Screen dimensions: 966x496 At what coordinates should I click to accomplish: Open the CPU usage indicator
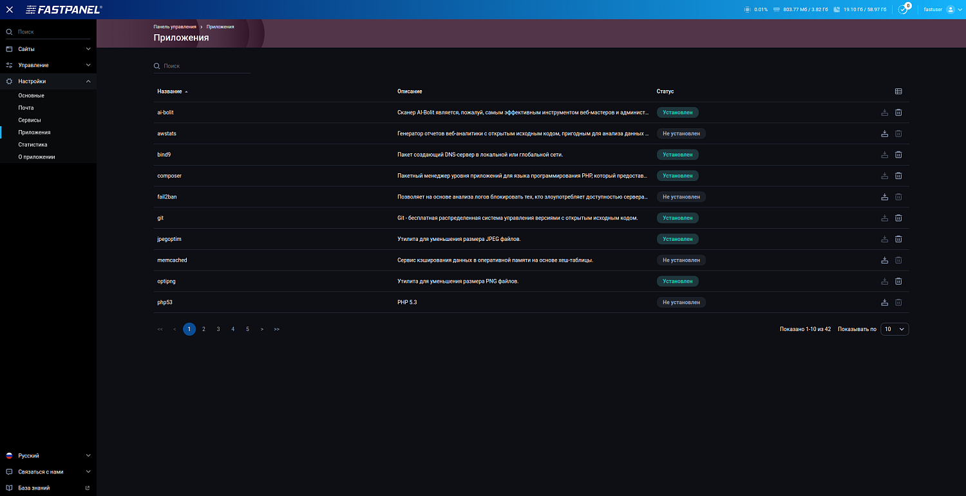click(755, 10)
